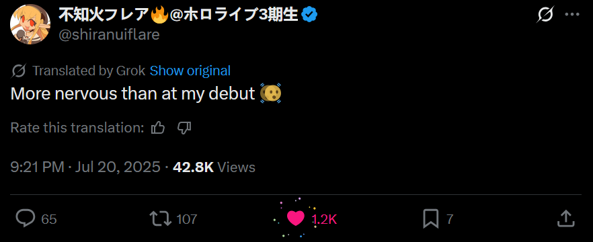Click the @shiranuiflare handle
The image size is (593, 242).
(109, 35)
